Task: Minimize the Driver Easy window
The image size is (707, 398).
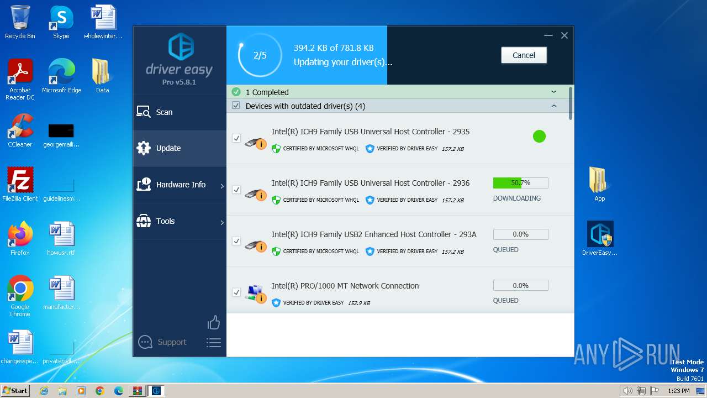Action: pos(548,35)
